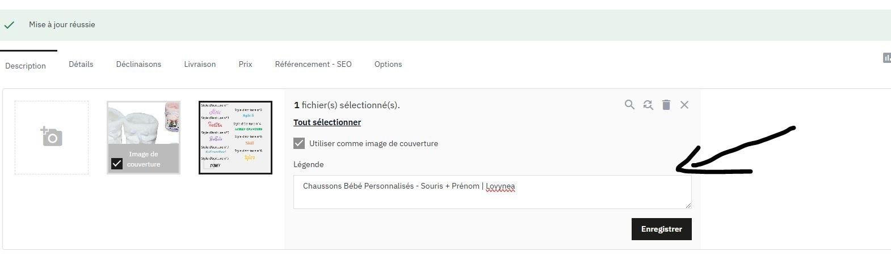
Task: Select the Prix tab
Action: [x=245, y=64]
